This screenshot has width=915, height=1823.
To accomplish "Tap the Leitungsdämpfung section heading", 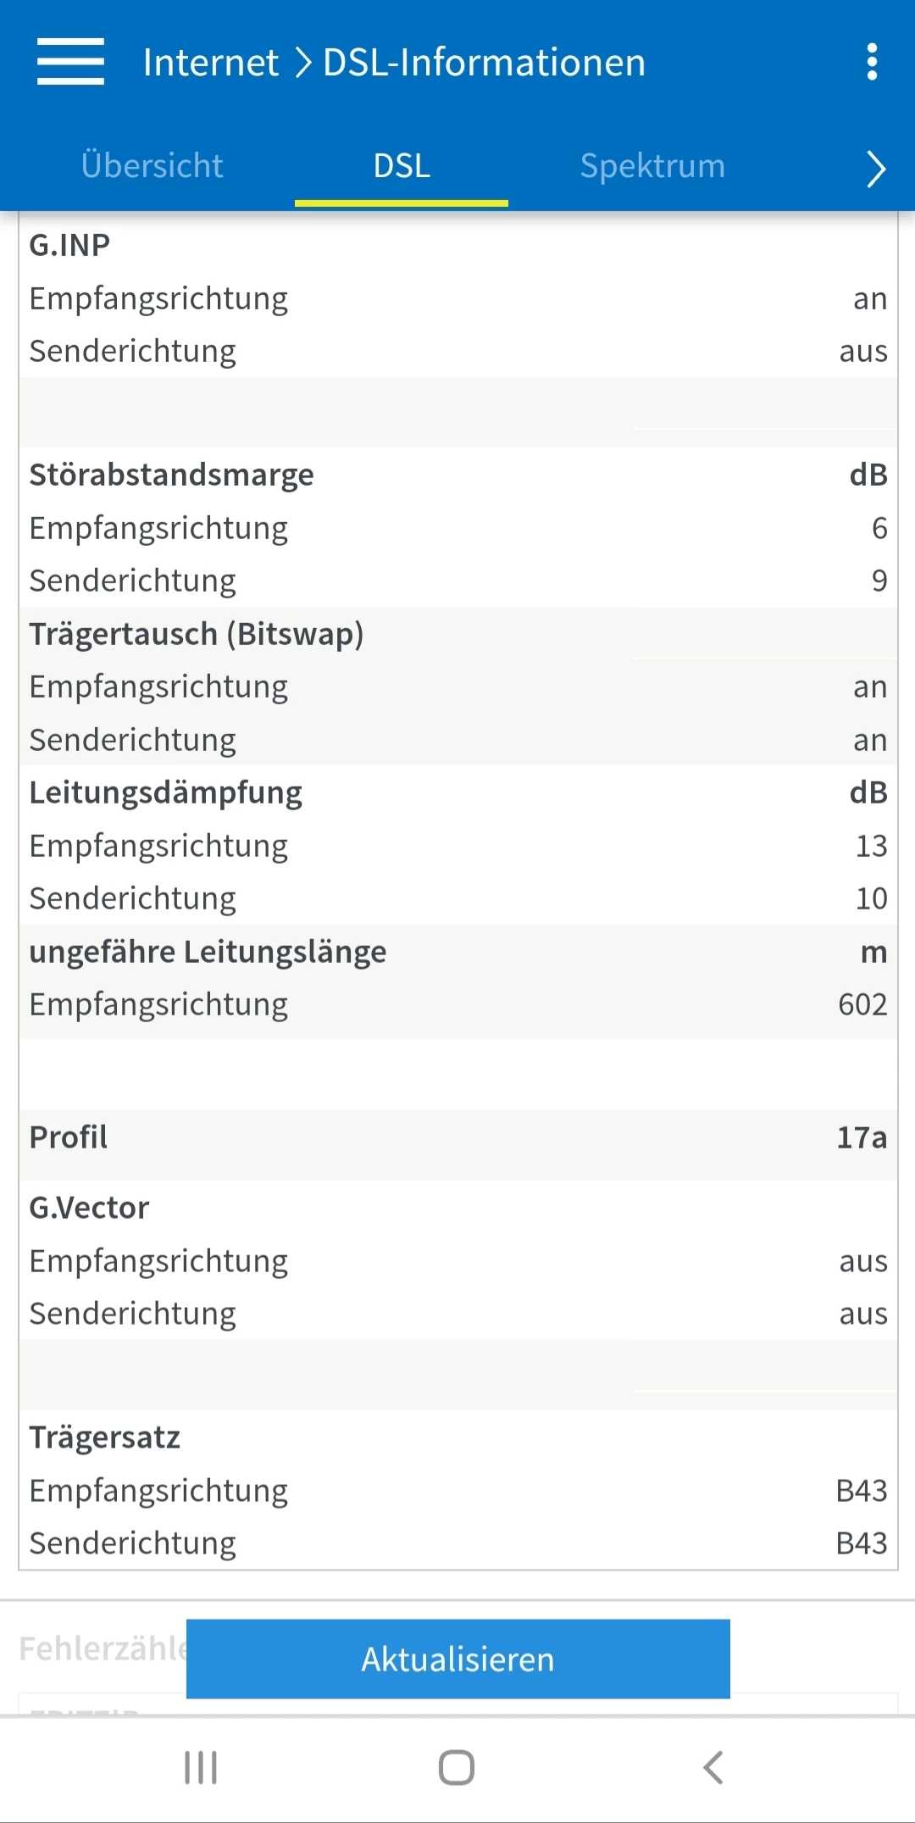I will [x=165, y=792].
